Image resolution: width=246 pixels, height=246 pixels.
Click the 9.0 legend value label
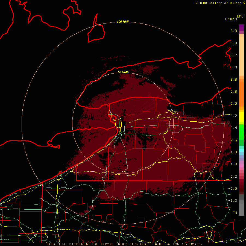234,43
